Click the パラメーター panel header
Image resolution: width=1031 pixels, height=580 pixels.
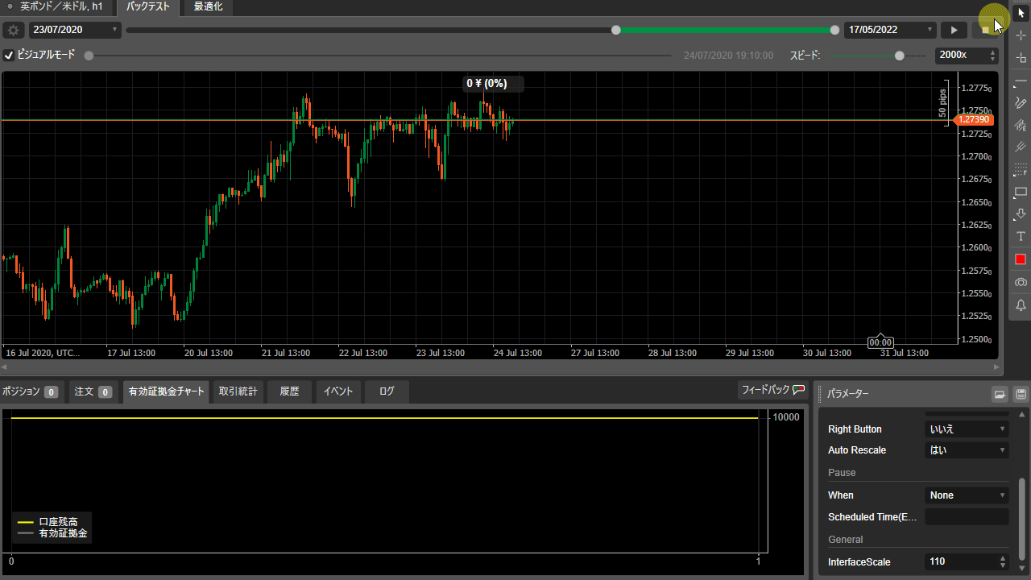pos(849,394)
